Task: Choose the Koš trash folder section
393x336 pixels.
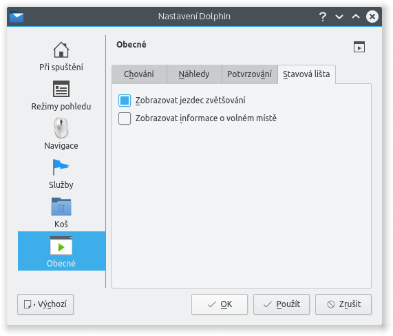Action: (x=61, y=213)
